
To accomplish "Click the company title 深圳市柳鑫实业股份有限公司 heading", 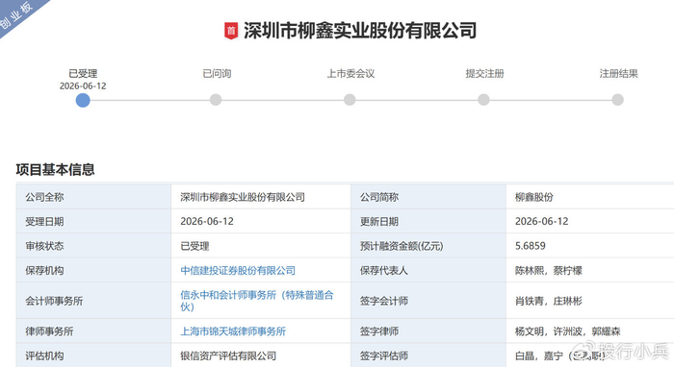I will (x=360, y=31).
